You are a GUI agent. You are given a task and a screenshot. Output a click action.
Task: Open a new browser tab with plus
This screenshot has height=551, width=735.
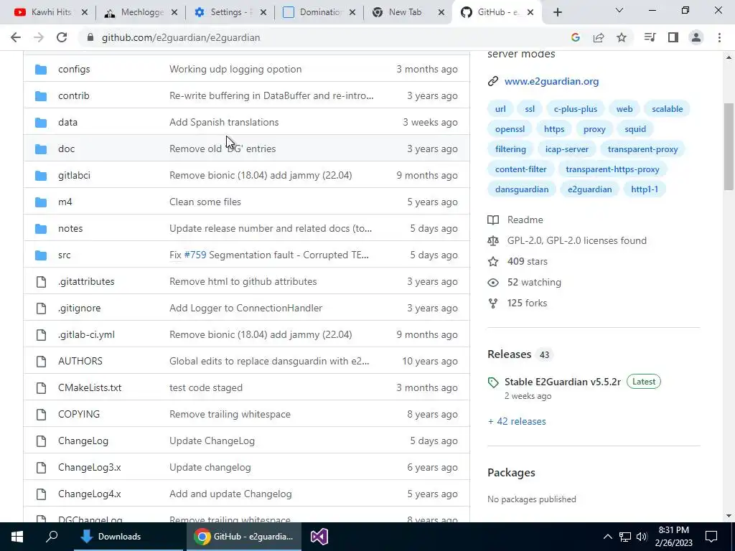pyautogui.click(x=557, y=12)
